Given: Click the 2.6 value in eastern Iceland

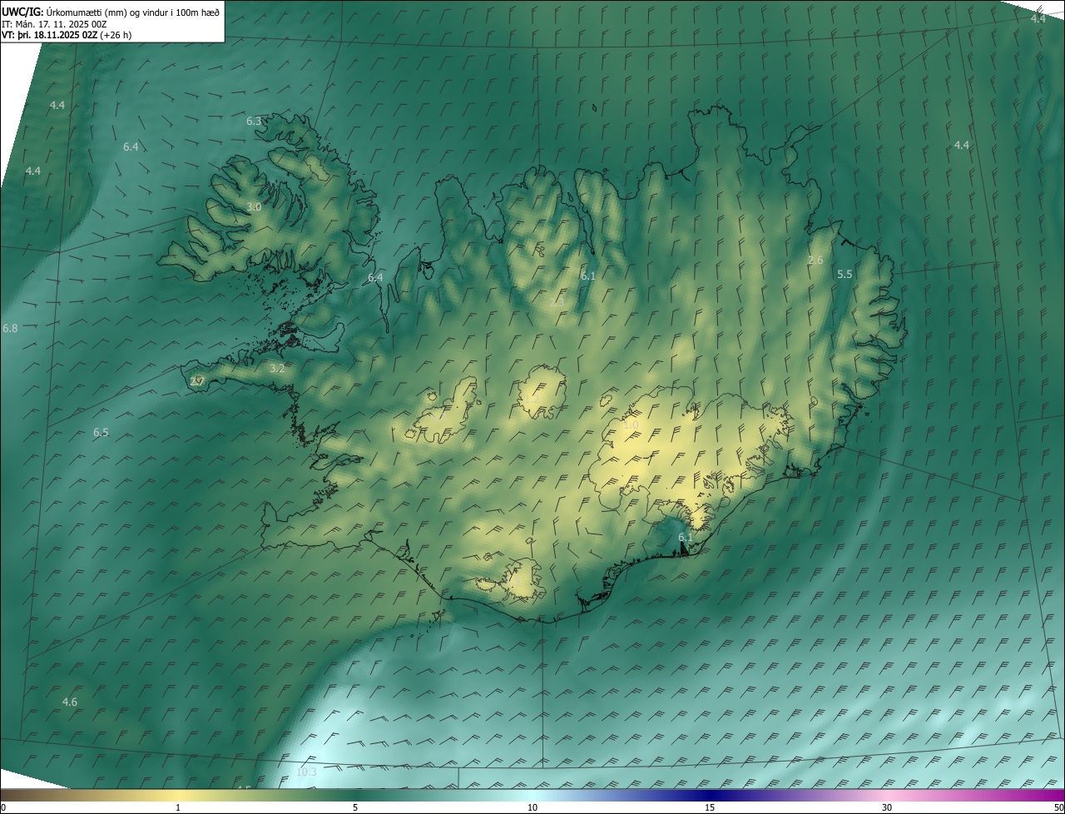Looking at the screenshot, I should [x=815, y=261].
